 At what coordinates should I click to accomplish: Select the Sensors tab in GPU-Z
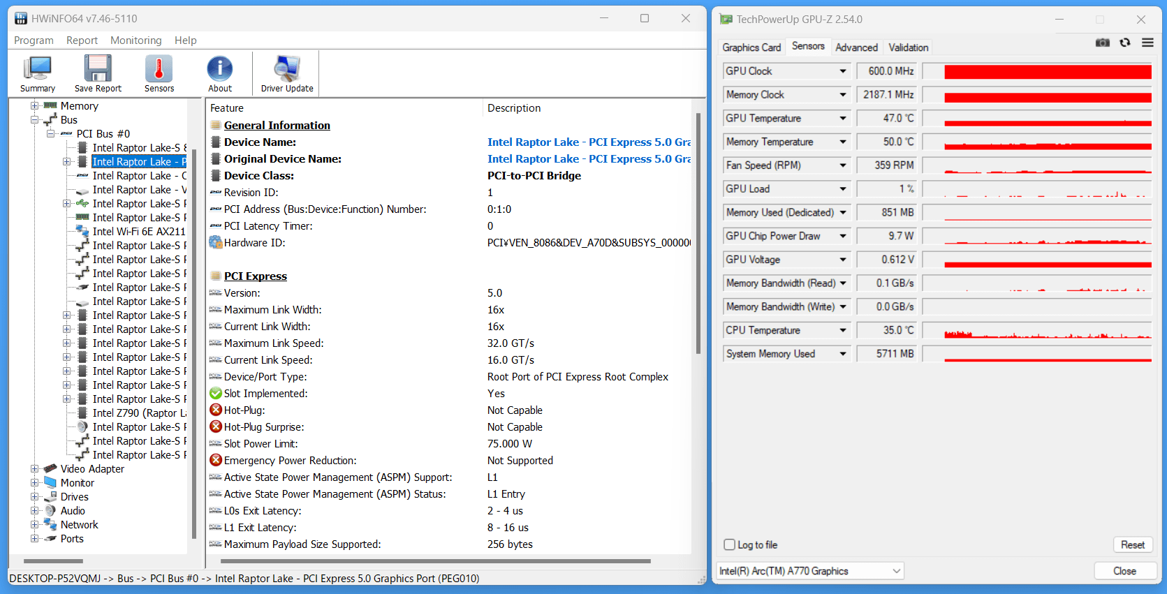click(808, 46)
